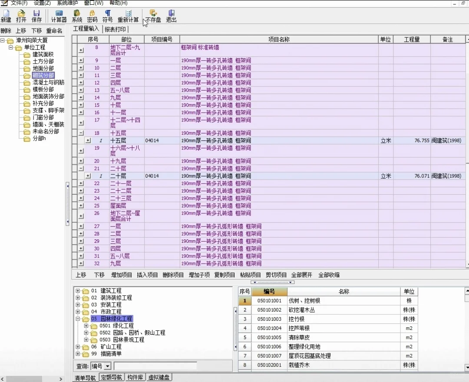Image resolution: width=469 pixels, height=382 pixels.
Task: Click the 新建 (New) toolbar icon
Action: [x=6, y=16]
